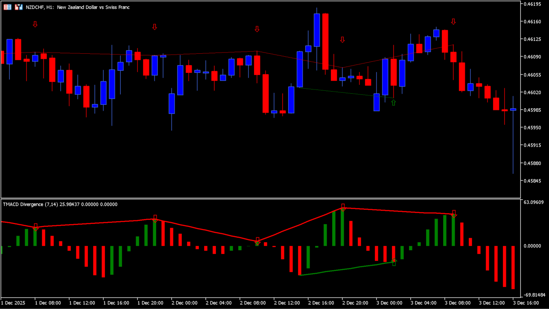The height and width of the screenshot is (309, 549).
Task: Click the 1 Dec 2025 date label
Action: 13,303
